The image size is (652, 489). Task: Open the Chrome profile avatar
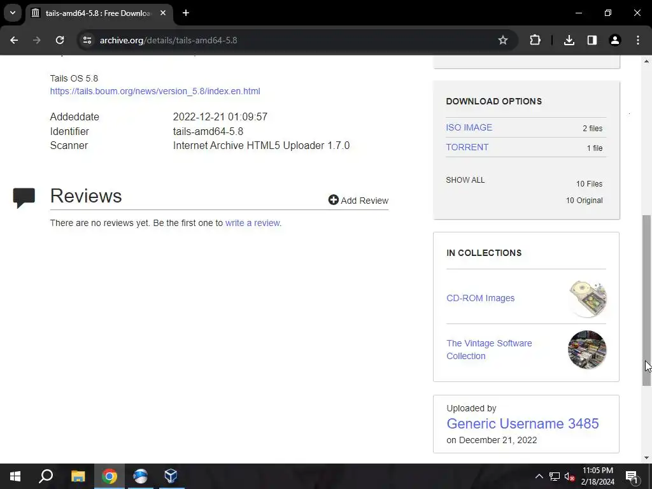[614, 40]
